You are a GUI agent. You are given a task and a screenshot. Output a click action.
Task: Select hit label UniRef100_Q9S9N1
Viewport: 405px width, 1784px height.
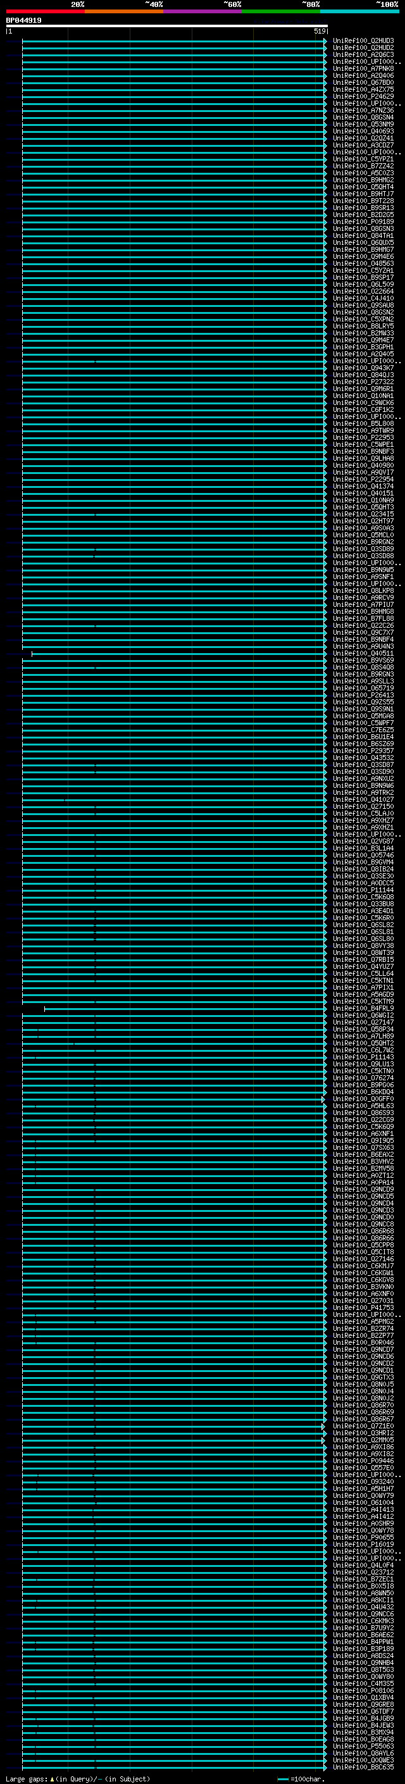coord(363,709)
